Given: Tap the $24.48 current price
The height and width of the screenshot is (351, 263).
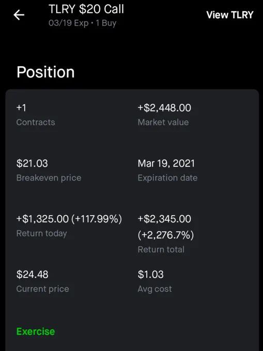Looking at the screenshot, I should pyautogui.click(x=32, y=275).
